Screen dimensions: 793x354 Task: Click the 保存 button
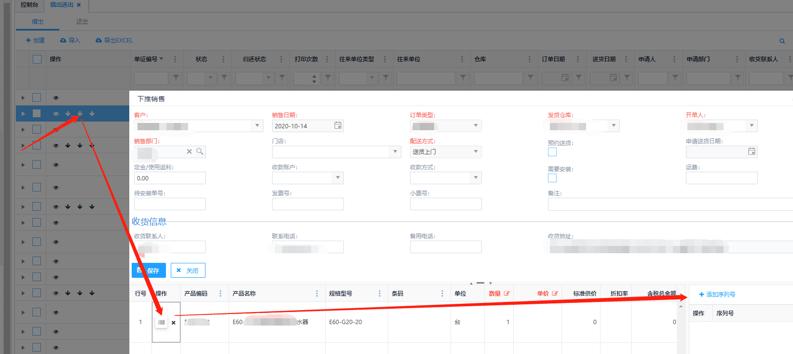click(149, 271)
